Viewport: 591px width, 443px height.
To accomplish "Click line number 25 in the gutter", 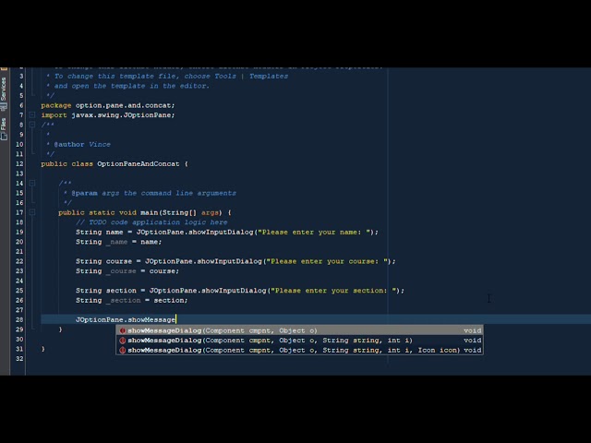I will [19, 291].
